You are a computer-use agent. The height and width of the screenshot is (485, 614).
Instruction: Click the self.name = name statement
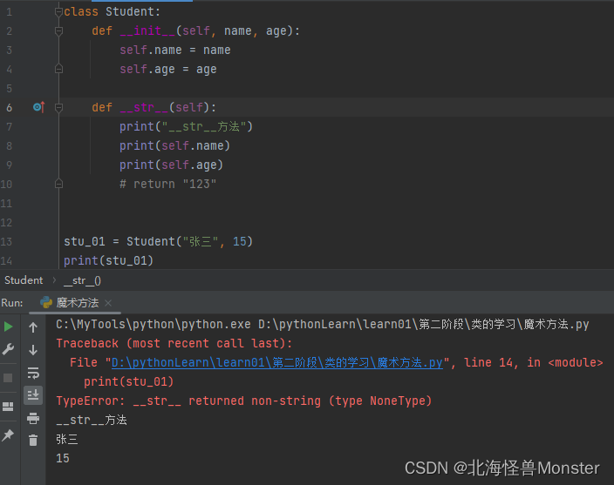[175, 50]
